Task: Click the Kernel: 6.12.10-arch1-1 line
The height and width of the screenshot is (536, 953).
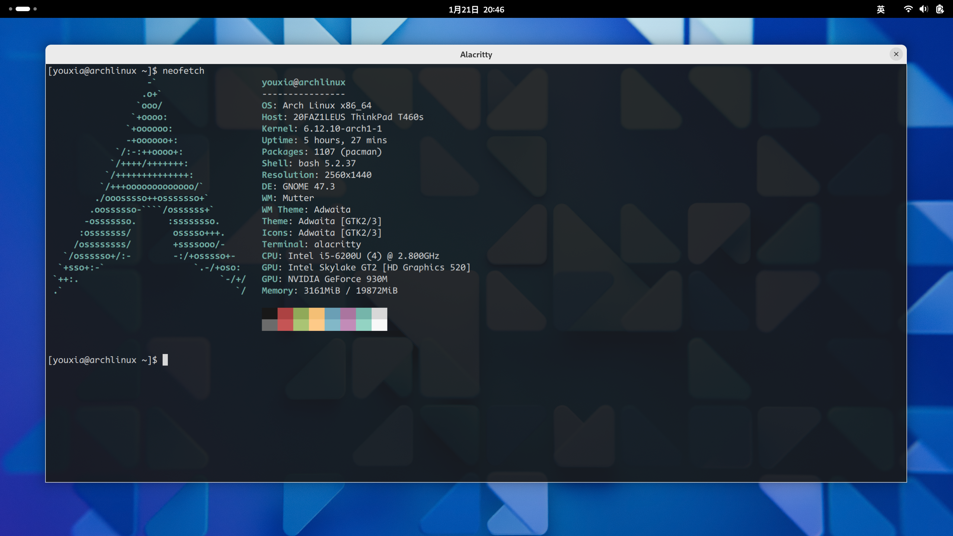Action: click(322, 128)
